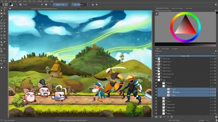218x122 pixels.
Task: Open the brush blend mode Normal dropdown
Action: [x=31, y=4]
